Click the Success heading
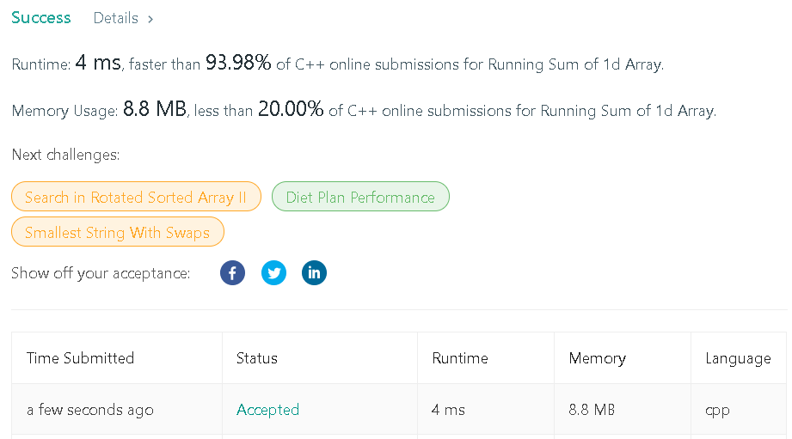Screen dimensions: 792x439 coord(41,18)
